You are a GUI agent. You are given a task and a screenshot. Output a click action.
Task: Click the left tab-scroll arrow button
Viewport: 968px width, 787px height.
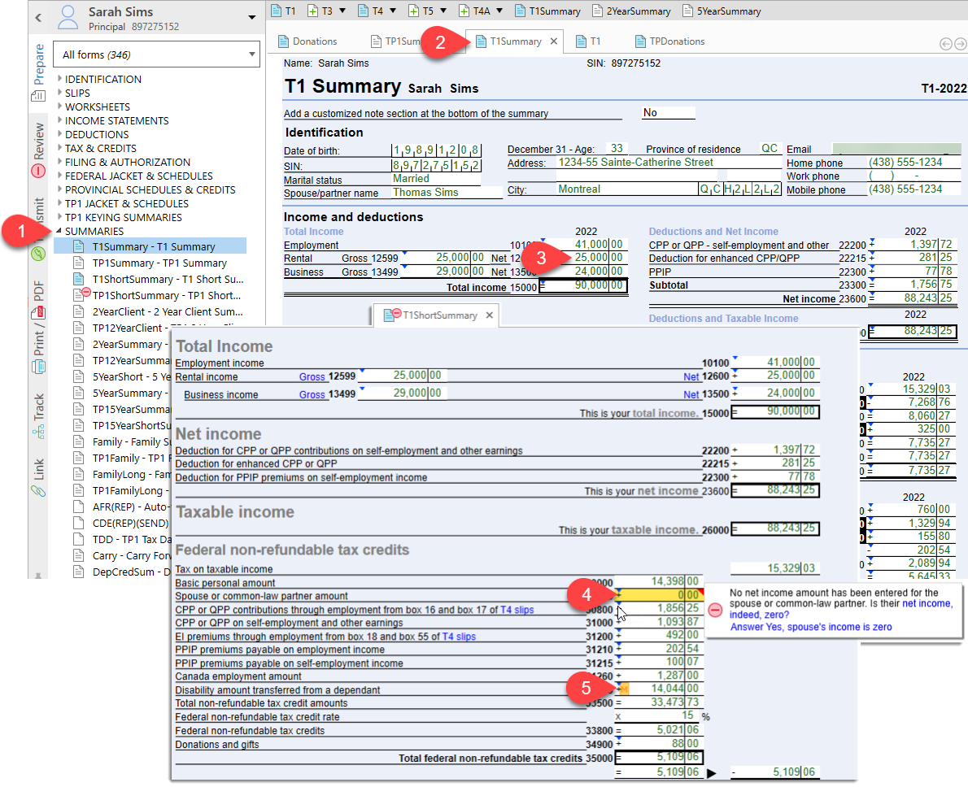[x=945, y=43]
